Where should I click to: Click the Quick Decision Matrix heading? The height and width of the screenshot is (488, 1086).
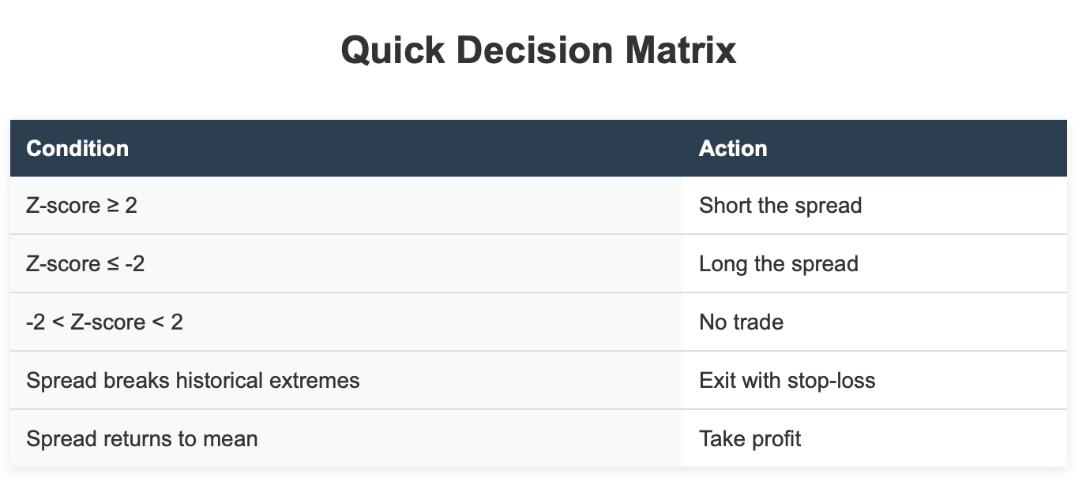(x=538, y=50)
